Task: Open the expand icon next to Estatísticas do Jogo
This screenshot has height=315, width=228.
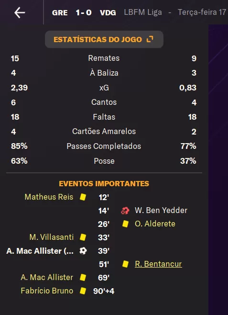Action: 150,39
